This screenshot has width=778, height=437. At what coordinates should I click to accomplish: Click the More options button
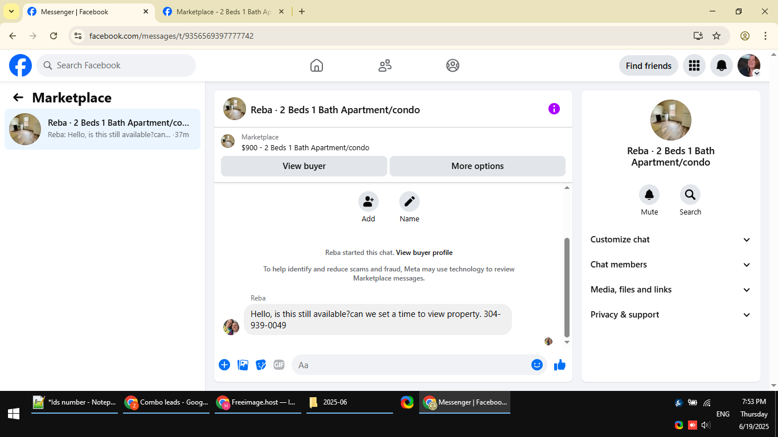477,166
